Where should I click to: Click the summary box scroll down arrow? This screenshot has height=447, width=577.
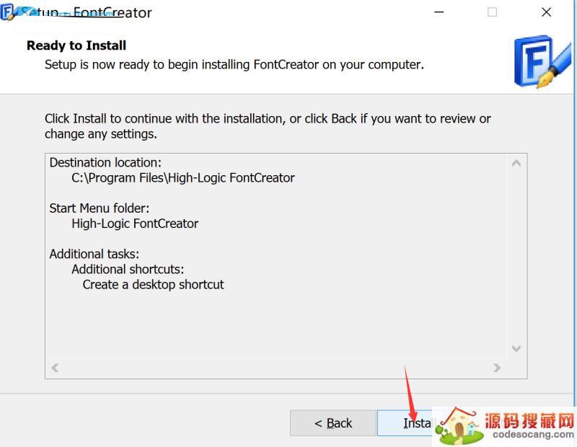coord(516,348)
